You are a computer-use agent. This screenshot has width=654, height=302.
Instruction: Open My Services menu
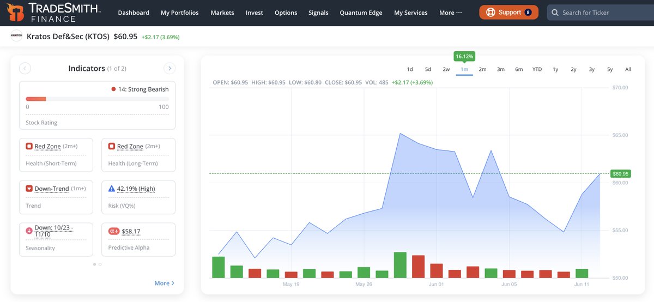click(411, 13)
